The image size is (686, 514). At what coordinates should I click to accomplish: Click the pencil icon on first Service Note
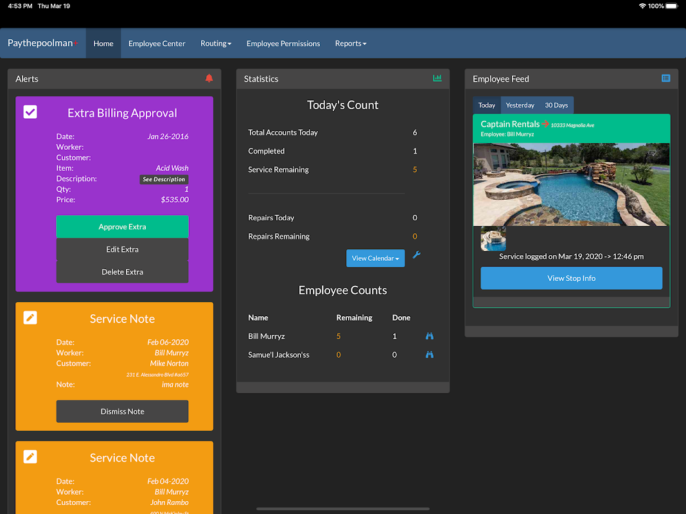coord(30,317)
